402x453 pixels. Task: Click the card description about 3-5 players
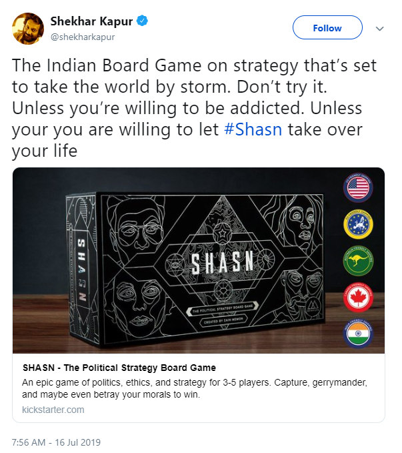point(195,388)
